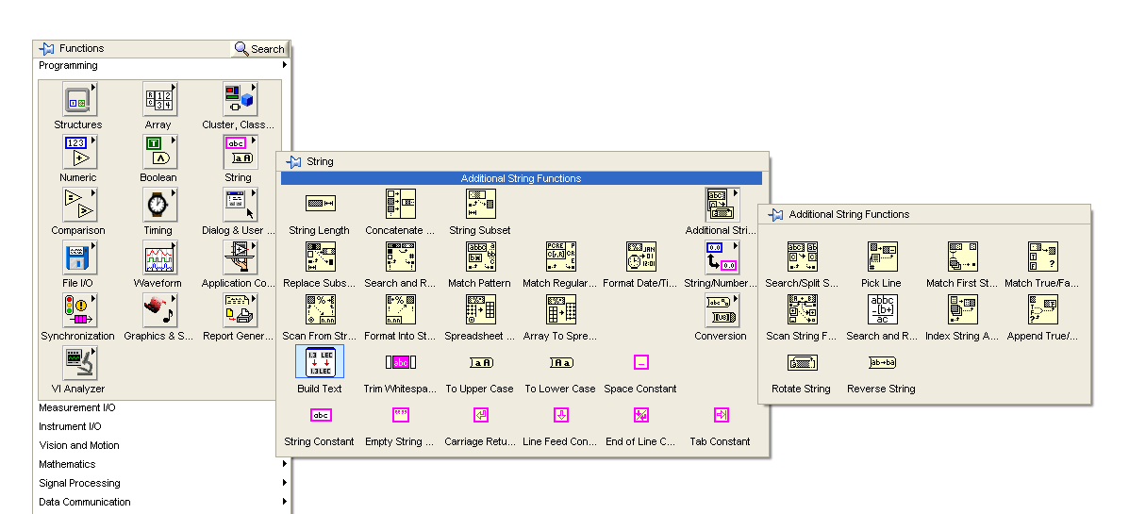This screenshot has height=514, width=1129.
Task: Select the Pick Line function
Action: pyautogui.click(x=882, y=257)
